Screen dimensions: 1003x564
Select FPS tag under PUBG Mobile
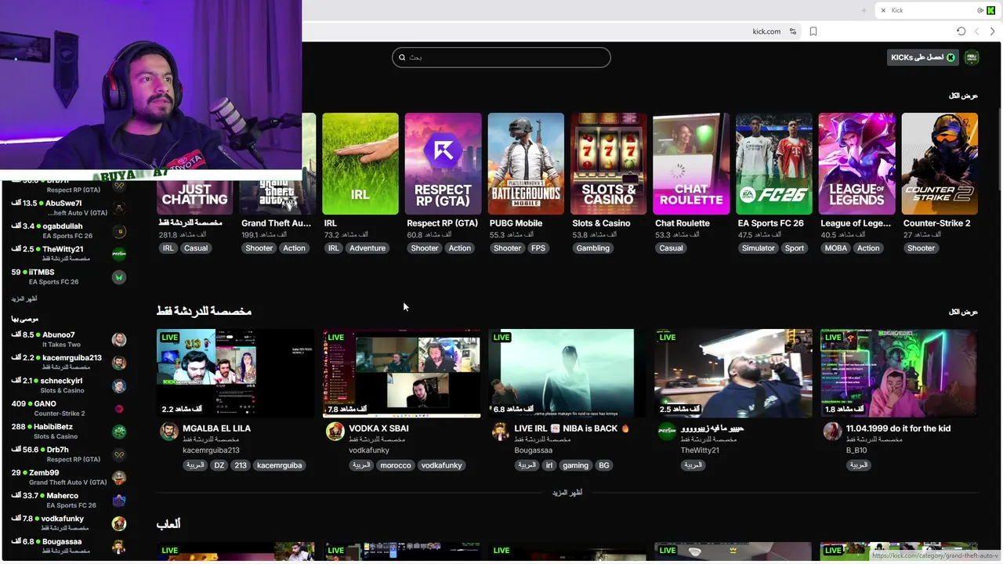(x=538, y=248)
